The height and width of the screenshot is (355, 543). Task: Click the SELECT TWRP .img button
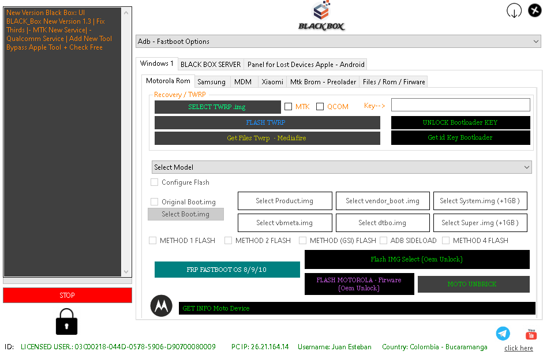(218, 107)
